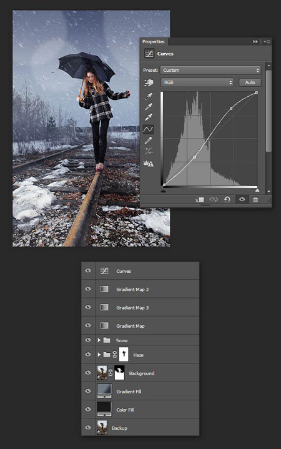Toggle the Haze mask link icon
Screen dimensions: 281x449
114,355
